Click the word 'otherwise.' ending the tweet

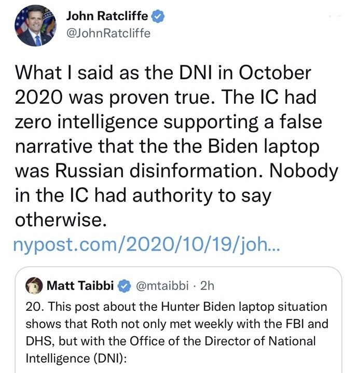pyautogui.click(x=61, y=219)
